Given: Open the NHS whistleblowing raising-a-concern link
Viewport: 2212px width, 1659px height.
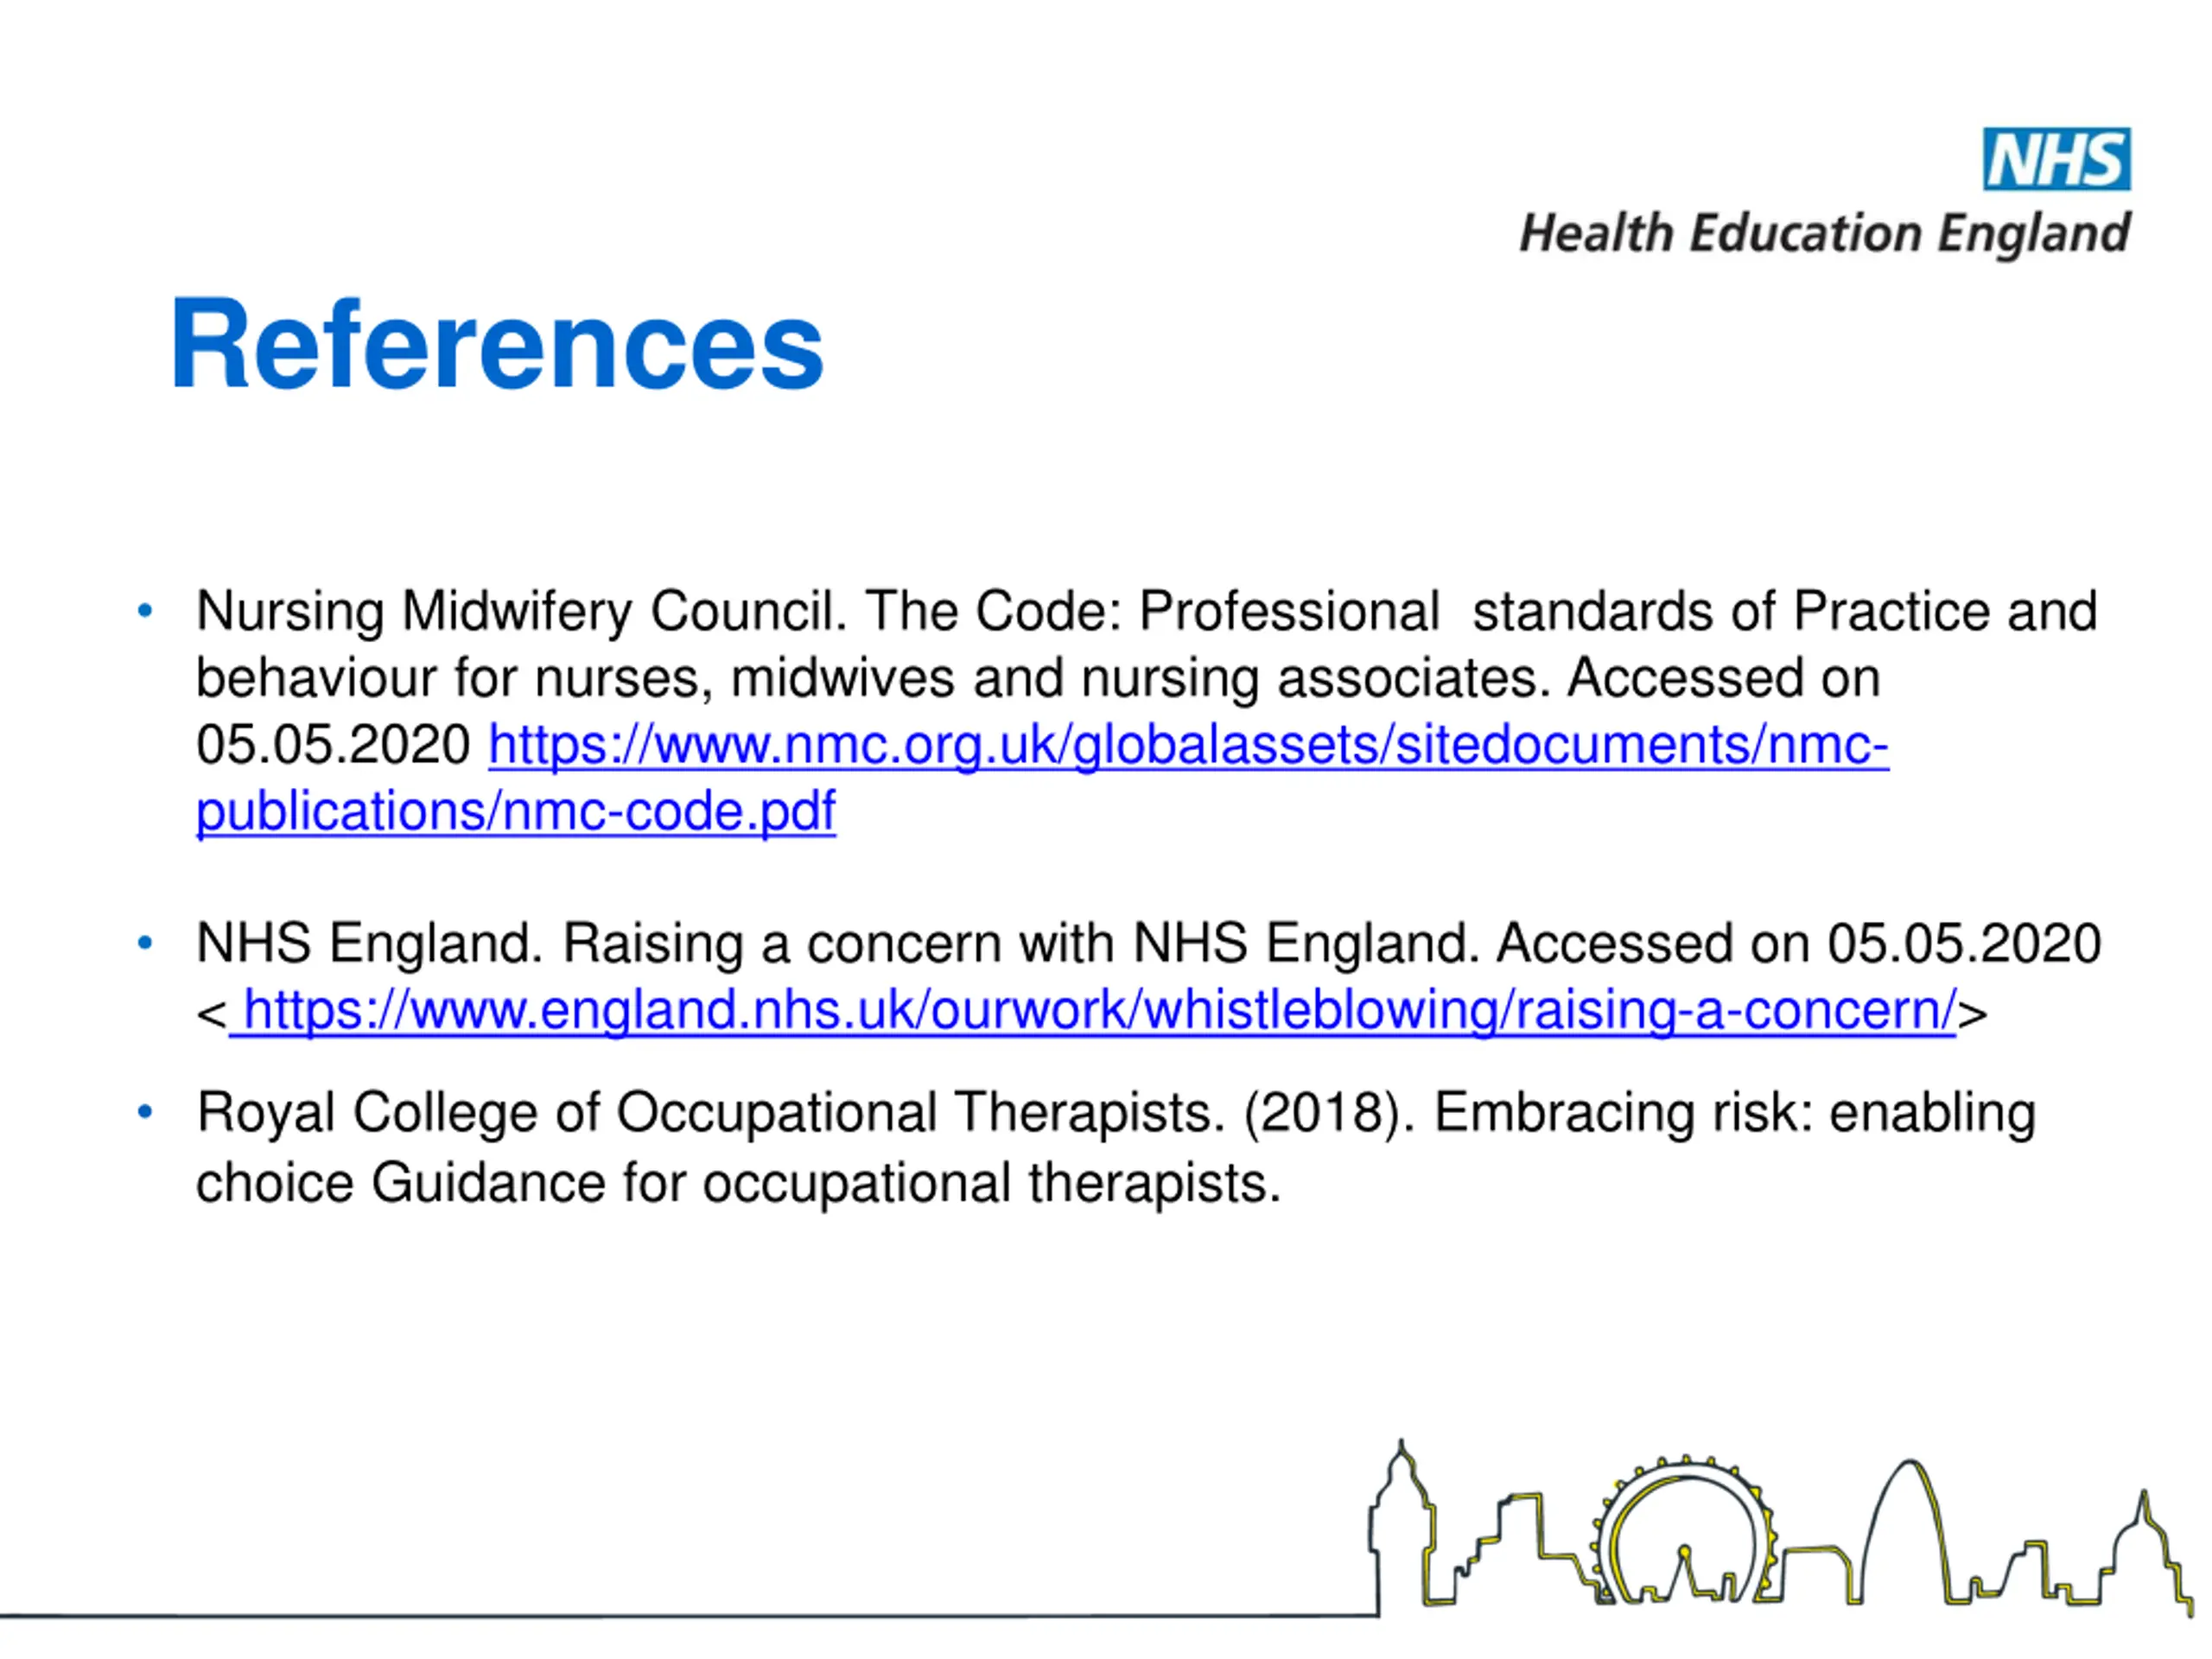Looking at the screenshot, I should coord(1092,1011).
